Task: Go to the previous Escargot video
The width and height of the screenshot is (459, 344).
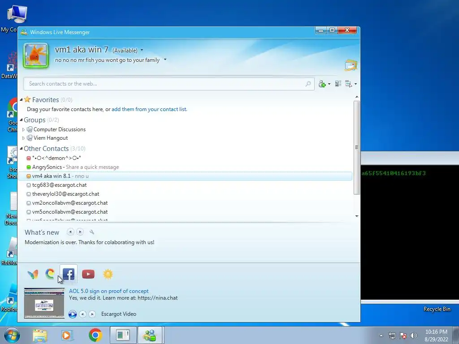Action: pyautogui.click(x=83, y=314)
